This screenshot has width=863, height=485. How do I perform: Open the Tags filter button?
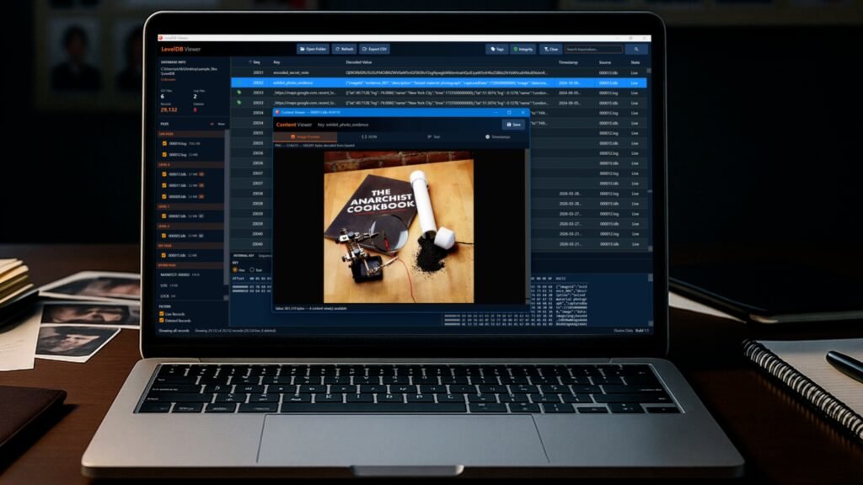coord(497,50)
